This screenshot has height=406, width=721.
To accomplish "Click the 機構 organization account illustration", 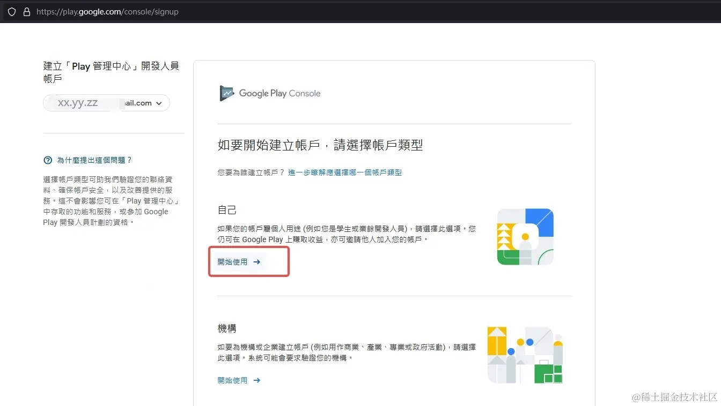I will (525, 355).
